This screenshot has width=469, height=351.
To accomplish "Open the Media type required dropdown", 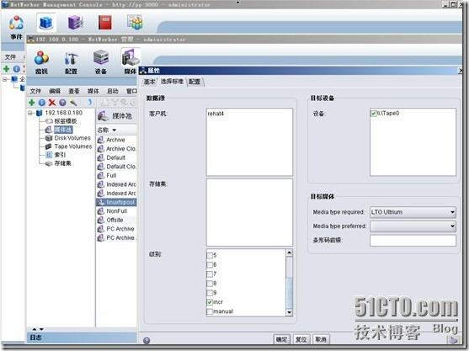I will [x=413, y=212].
